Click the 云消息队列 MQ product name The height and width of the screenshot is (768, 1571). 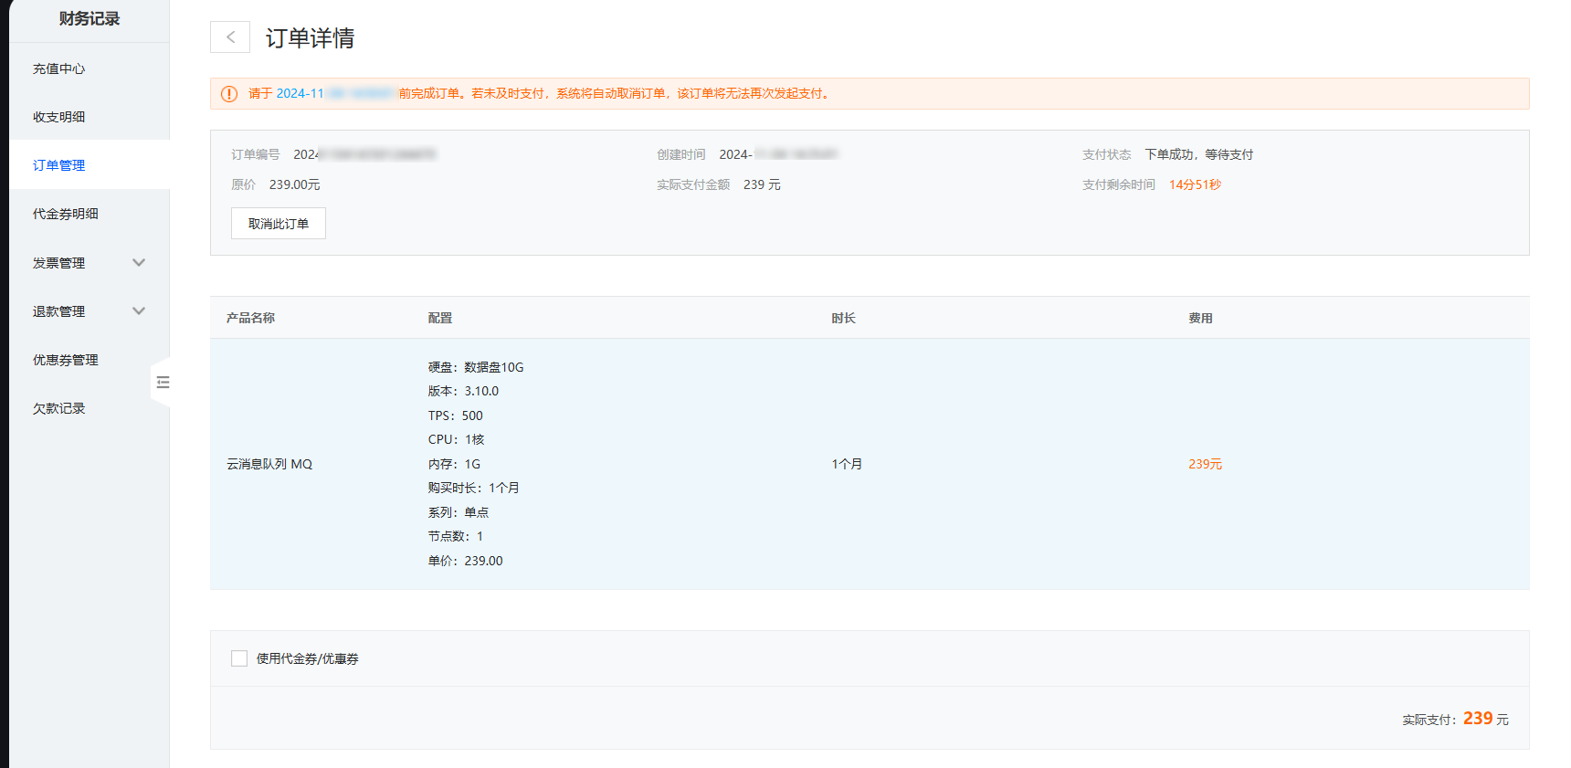point(269,464)
